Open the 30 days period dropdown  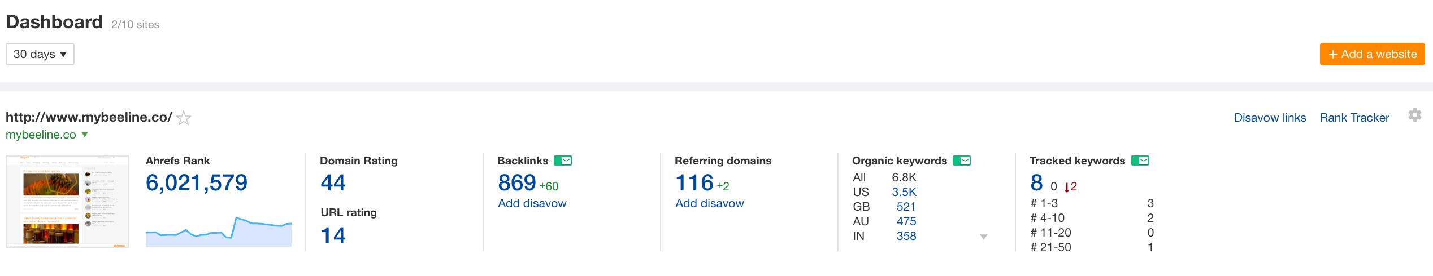(40, 55)
